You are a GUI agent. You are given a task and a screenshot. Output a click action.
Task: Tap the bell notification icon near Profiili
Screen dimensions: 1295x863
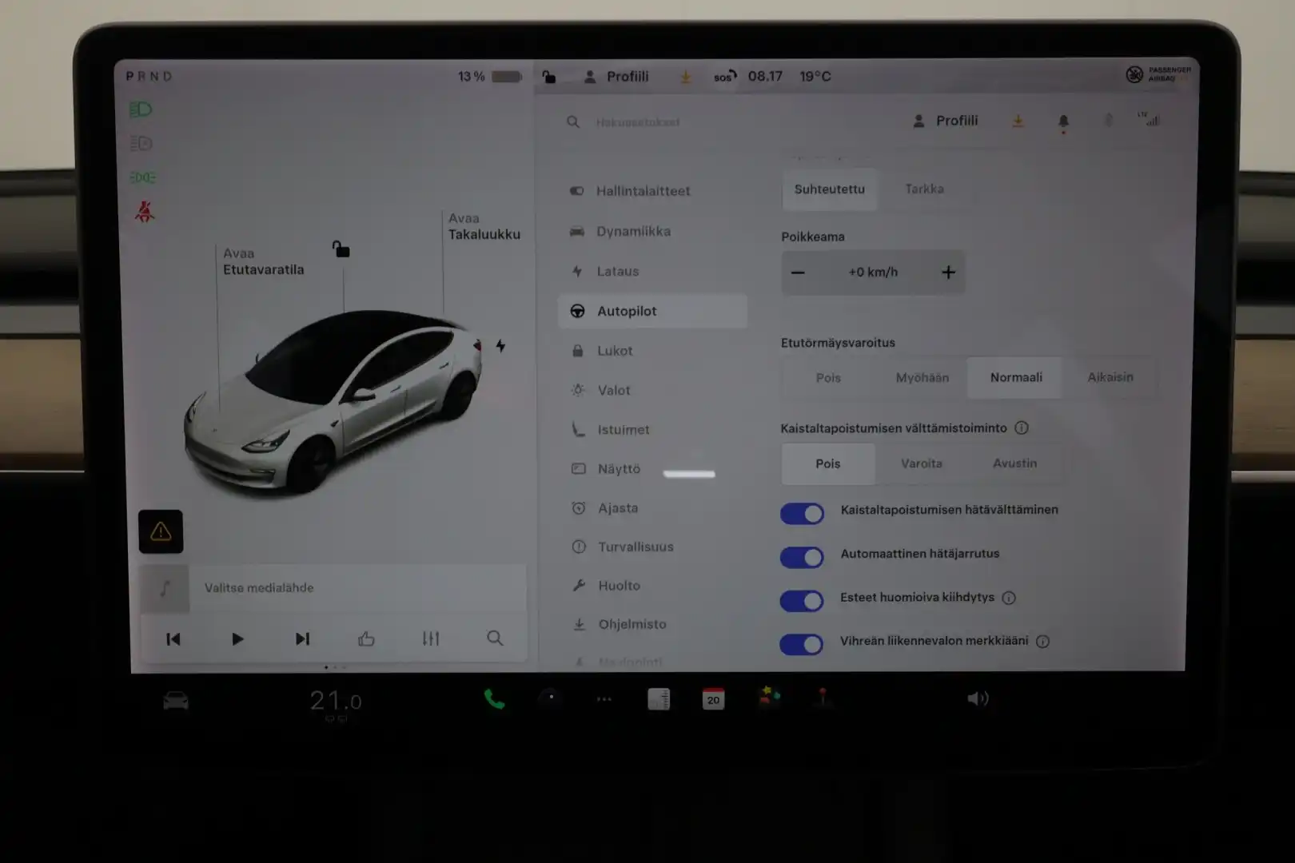click(x=1063, y=121)
